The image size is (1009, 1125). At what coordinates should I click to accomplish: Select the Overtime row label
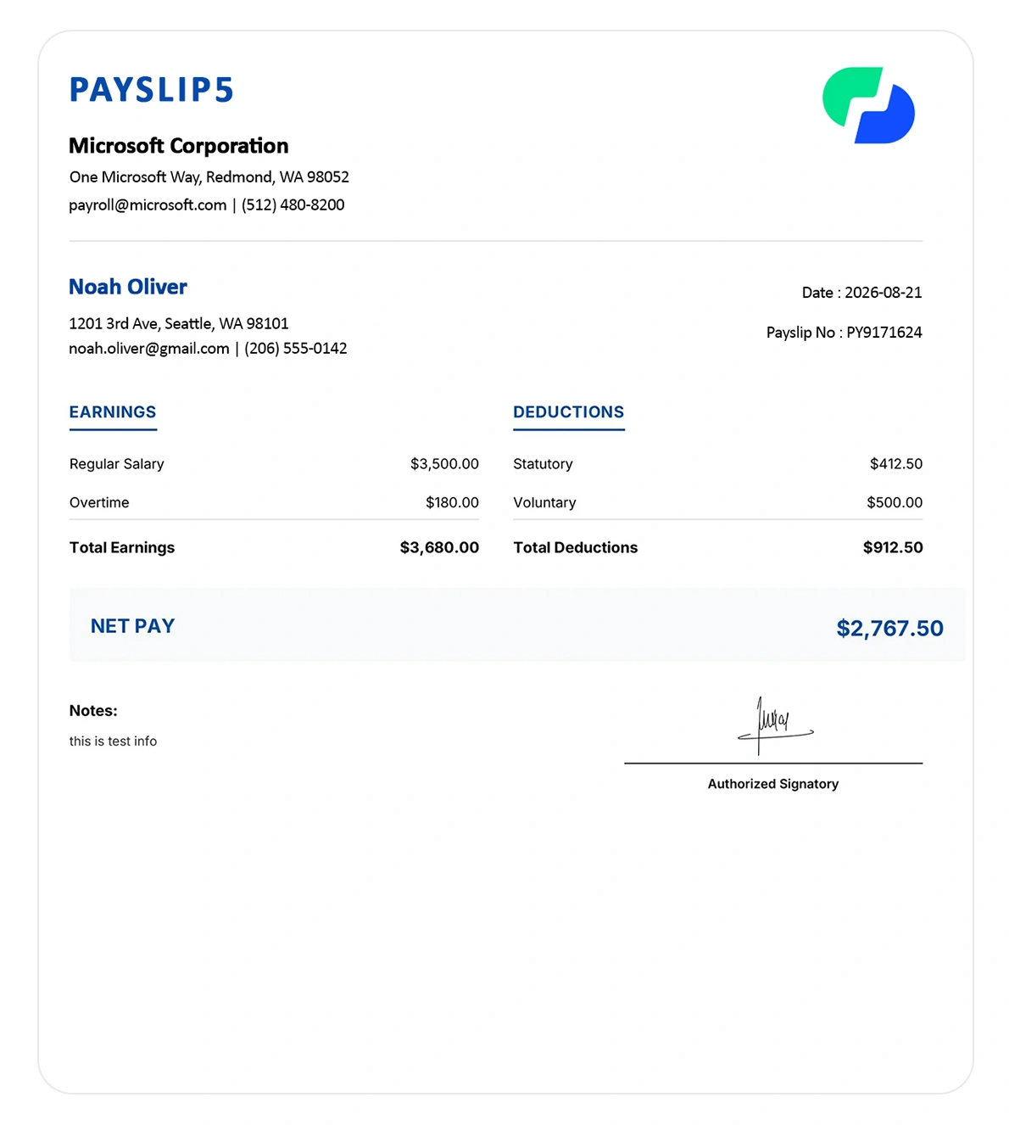point(99,502)
